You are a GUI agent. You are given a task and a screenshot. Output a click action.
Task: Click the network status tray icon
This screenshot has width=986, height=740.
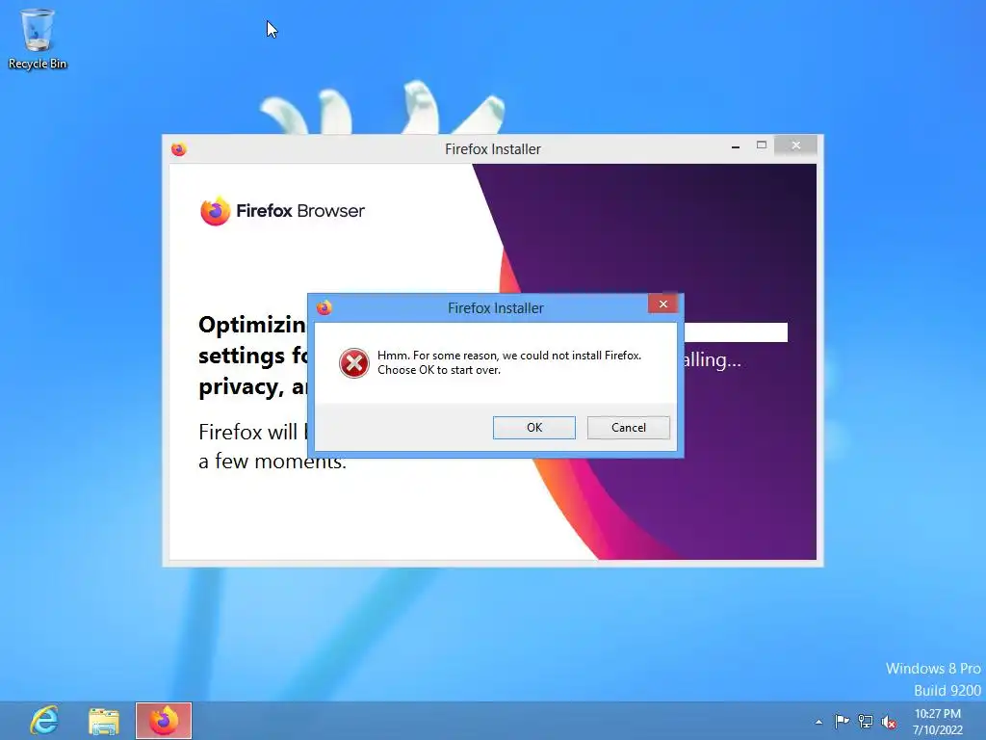point(866,722)
